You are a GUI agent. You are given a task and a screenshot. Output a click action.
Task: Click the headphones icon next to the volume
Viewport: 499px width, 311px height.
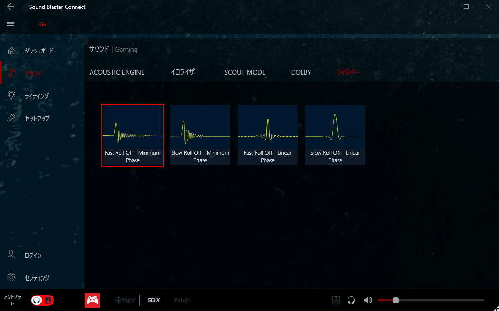click(351, 300)
